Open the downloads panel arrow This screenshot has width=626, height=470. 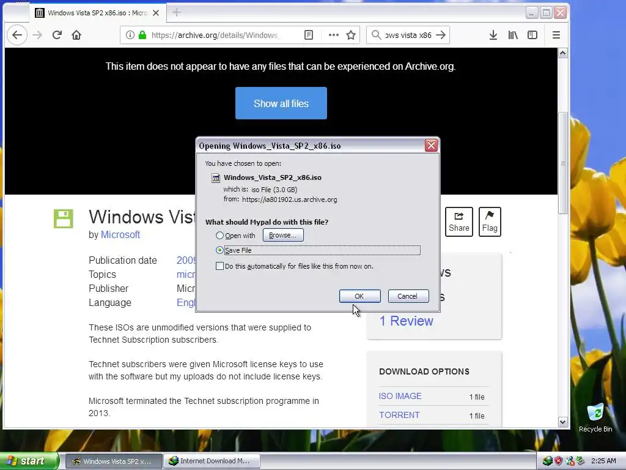[493, 35]
